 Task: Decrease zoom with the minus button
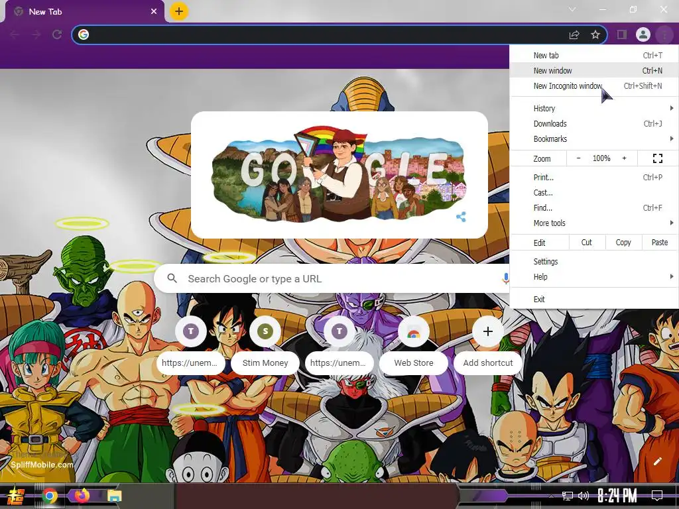click(578, 158)
